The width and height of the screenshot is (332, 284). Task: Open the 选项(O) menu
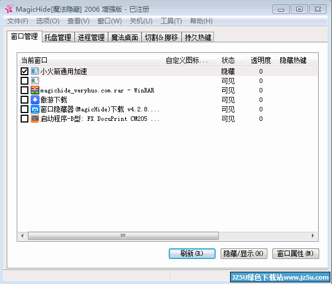tap(48, 21)
